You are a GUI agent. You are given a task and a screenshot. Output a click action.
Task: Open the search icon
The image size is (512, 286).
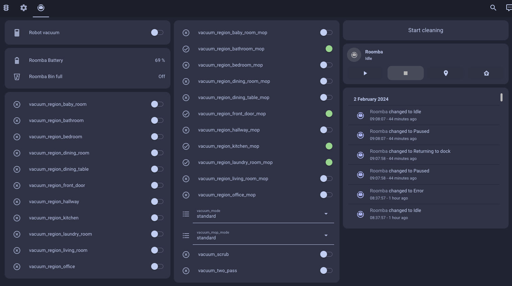pos(493,8)
